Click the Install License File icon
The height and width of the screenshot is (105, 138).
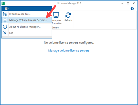coord(5,14)
